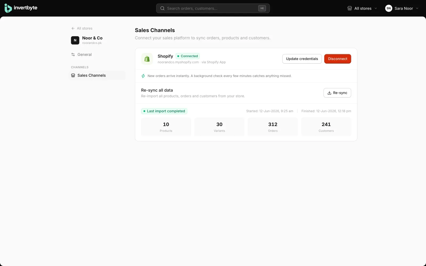The height and width of the screenshot is (266, 426).
Task: Click the invertbyte logo
Action: tap(21, 8)
